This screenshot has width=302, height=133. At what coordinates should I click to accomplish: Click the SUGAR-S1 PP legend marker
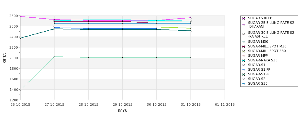click(243, 70)
